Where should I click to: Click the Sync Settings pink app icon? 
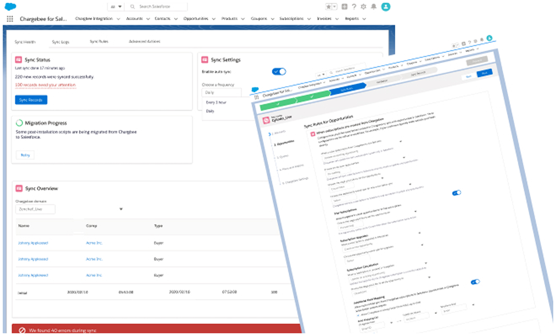tap(205, 59)
